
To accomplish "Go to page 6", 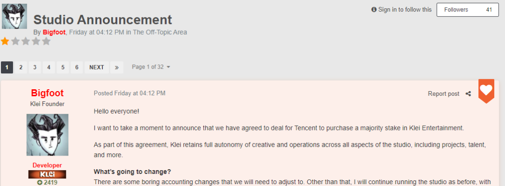I will [77, 67].
